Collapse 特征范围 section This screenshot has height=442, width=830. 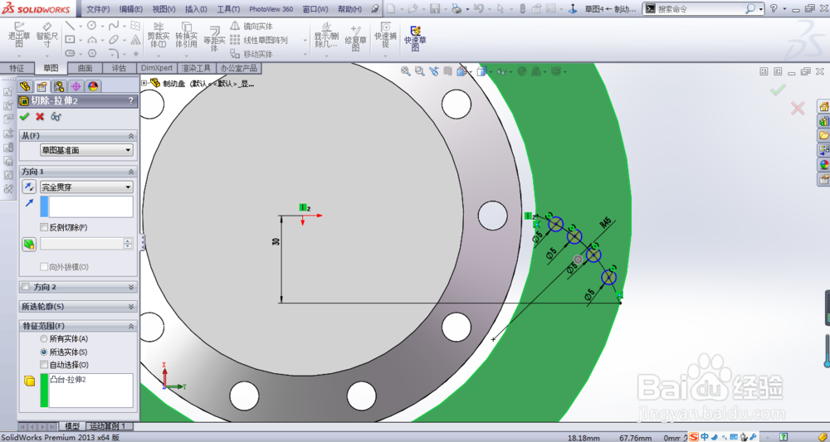pos(131,326)
